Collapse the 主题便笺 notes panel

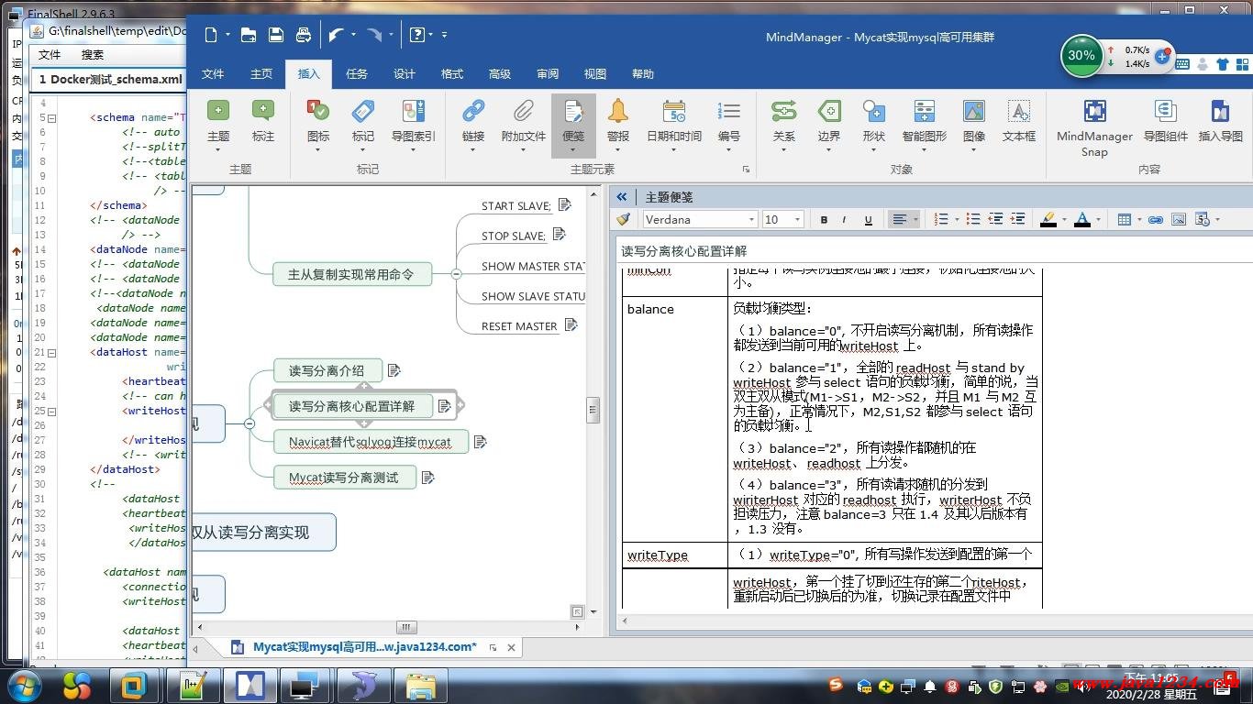(622, 196)
